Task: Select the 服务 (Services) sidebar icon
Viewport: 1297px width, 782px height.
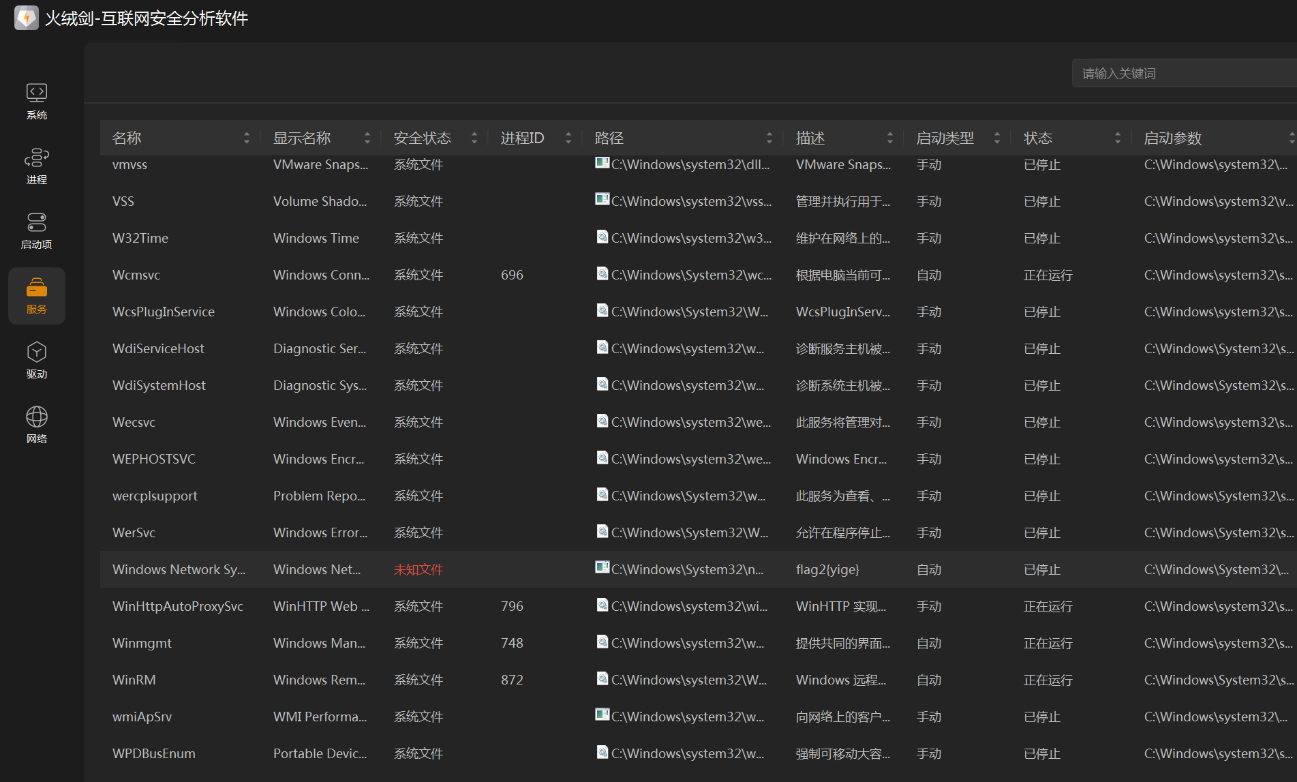Action: click(37, 295)
